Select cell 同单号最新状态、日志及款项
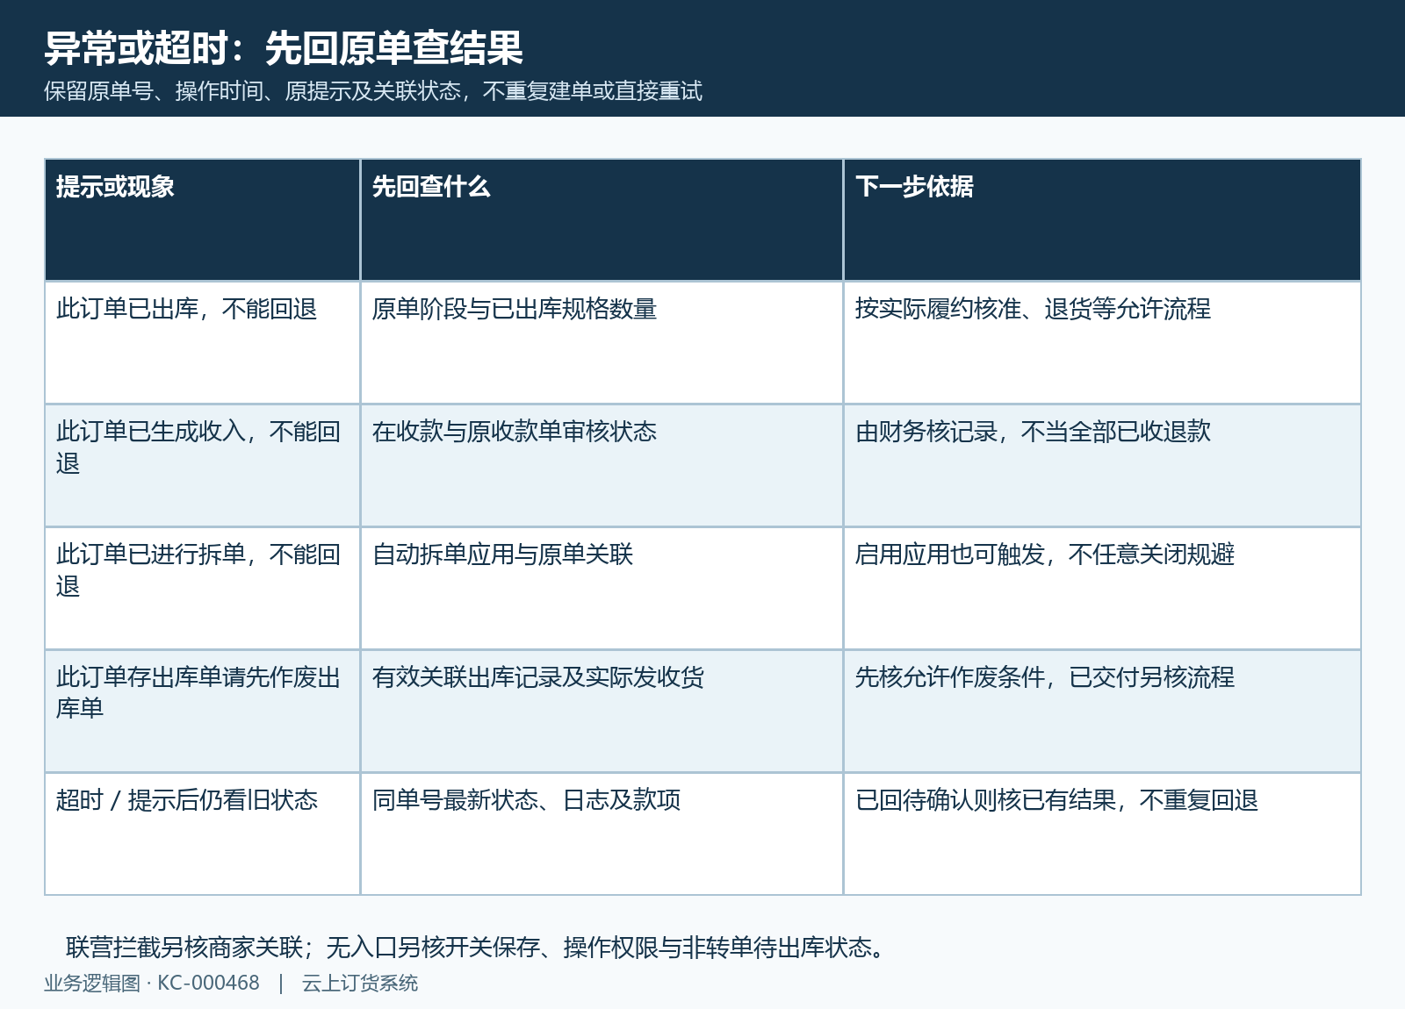1405x1009 pixels. (x=602, y=834)
